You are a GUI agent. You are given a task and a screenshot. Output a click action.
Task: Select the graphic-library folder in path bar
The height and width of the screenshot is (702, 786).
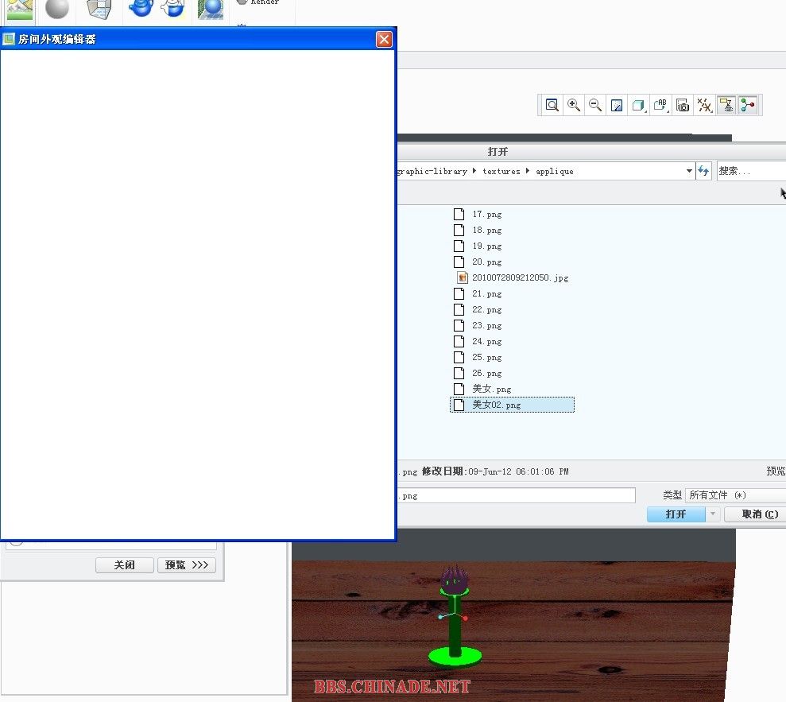tap(432, 171)
